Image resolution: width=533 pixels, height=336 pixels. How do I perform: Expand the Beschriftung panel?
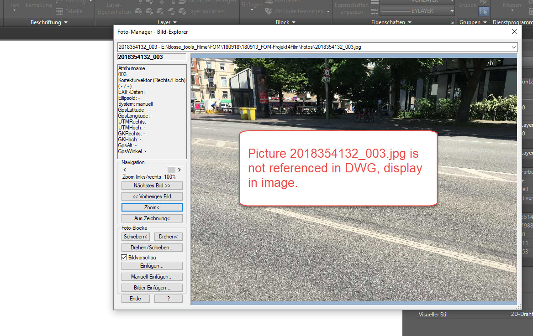pos(49,22)
